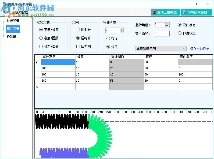Screen dimensions: 214x159
Task: Click 累计圈数 cell with value 58
Action: tap(127, 81)
